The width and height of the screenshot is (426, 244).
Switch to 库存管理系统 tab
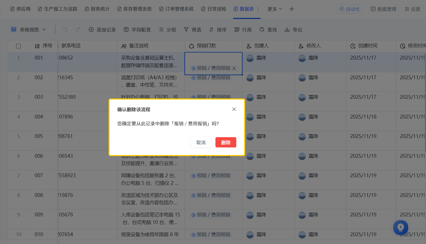pos(135,9)
